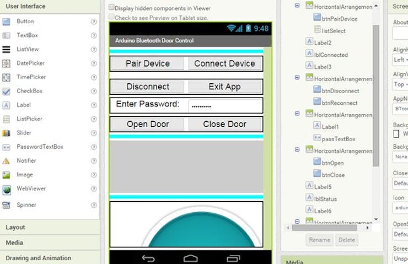408x264 pixels.
Task: Select the Notifier component
Action: point(26,161)
